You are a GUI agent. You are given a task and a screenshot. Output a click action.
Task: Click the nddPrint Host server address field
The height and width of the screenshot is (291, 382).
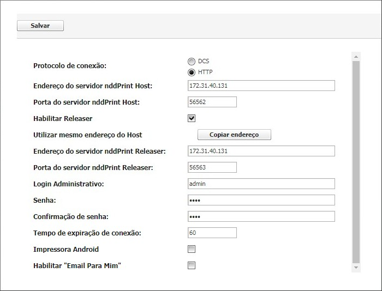point(261,86)
